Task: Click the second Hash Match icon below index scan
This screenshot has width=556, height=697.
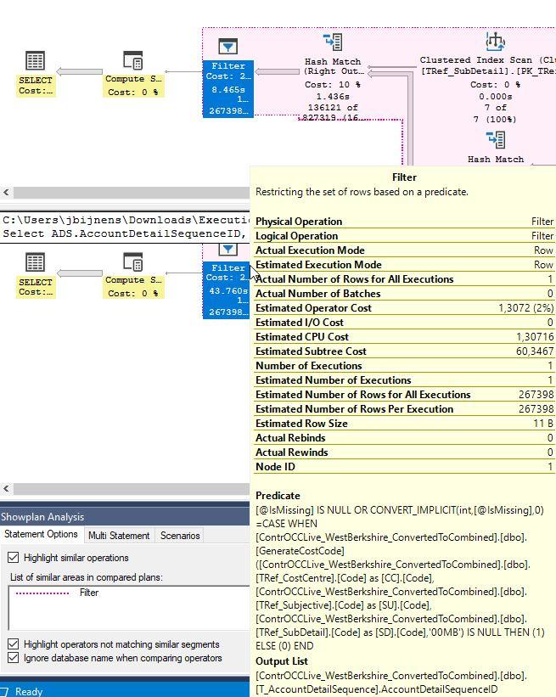Action: [x=496, y=139]
